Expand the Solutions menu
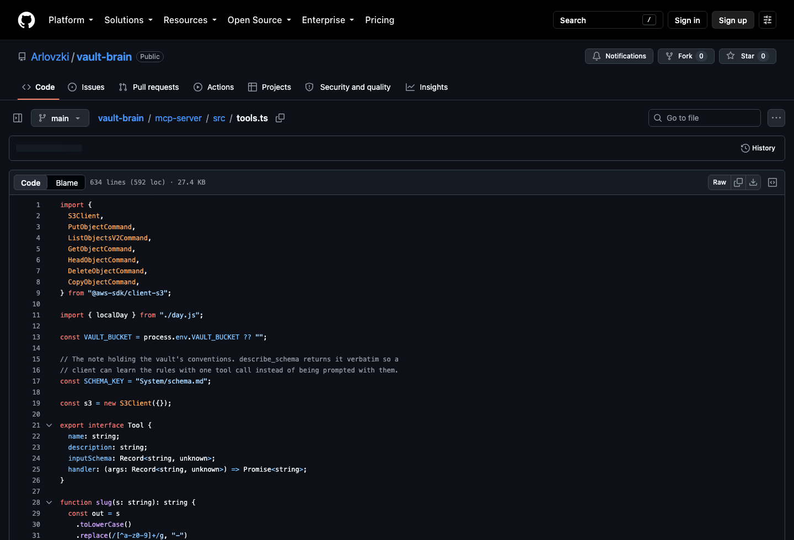Viewport: 794px width, 540px height. pyautogui.click(x=128, y=20)
